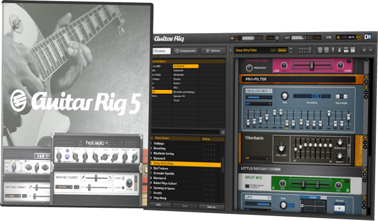Clear the preset search with X button
This screenshot has height=221, width=378.
point(223,132)
